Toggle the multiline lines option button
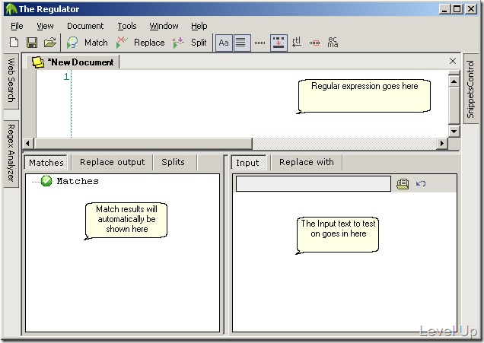 [x=241, y=43]
